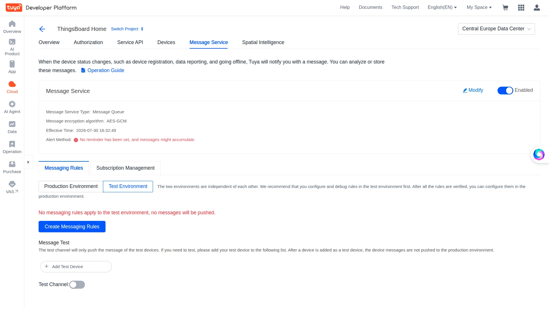This screenshot has height=309, width=549.
Task: Open Data section in sidebar
Action: pyautogui.click(x=12, y=127)
